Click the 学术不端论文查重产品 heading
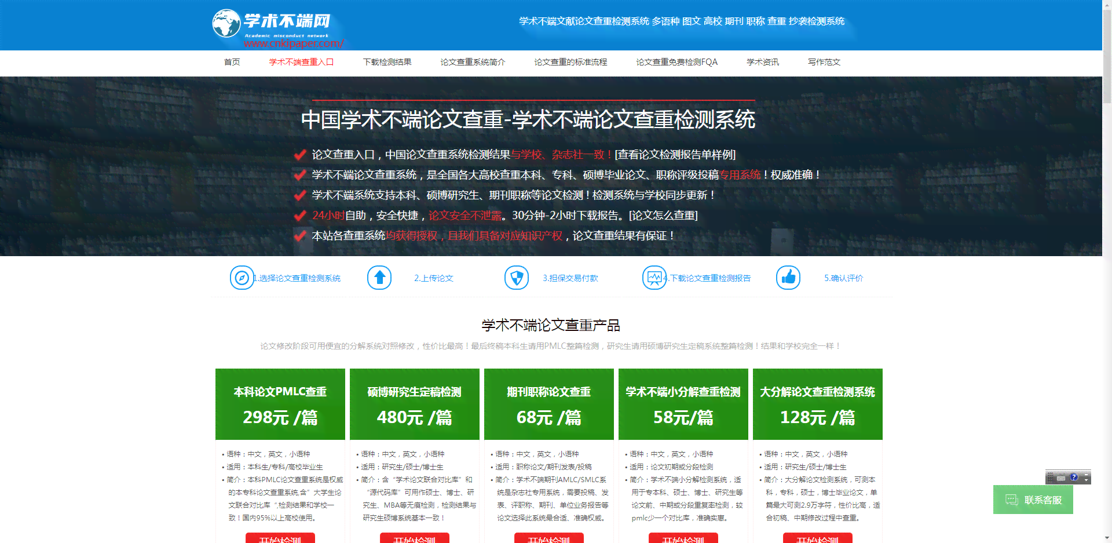 551,326
